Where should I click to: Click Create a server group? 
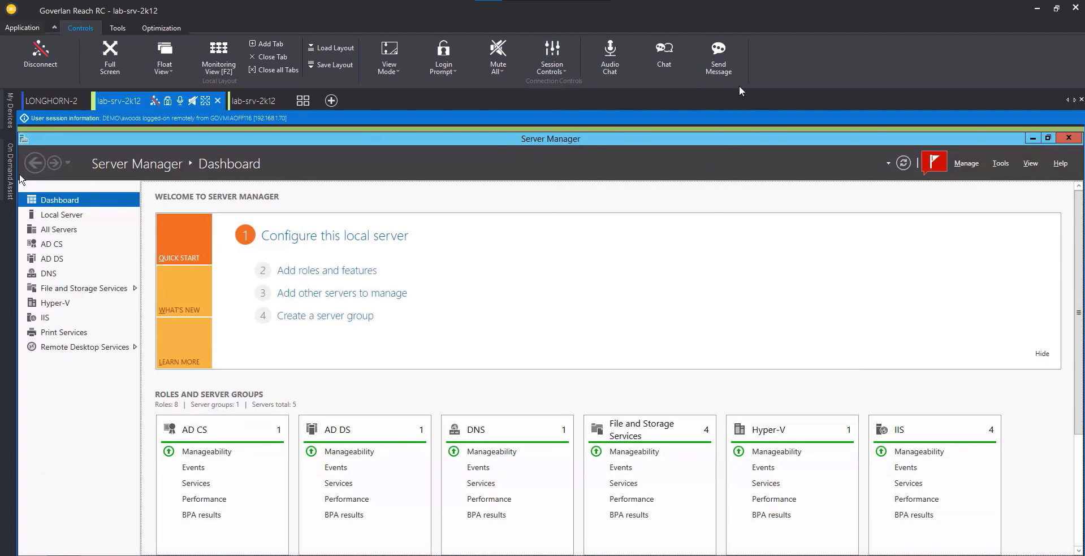pos(325,316)
